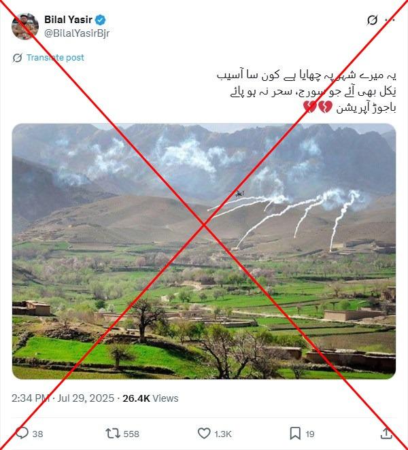Open the @BilalYasirBjr handle link
408x450 pixels.
77,33
